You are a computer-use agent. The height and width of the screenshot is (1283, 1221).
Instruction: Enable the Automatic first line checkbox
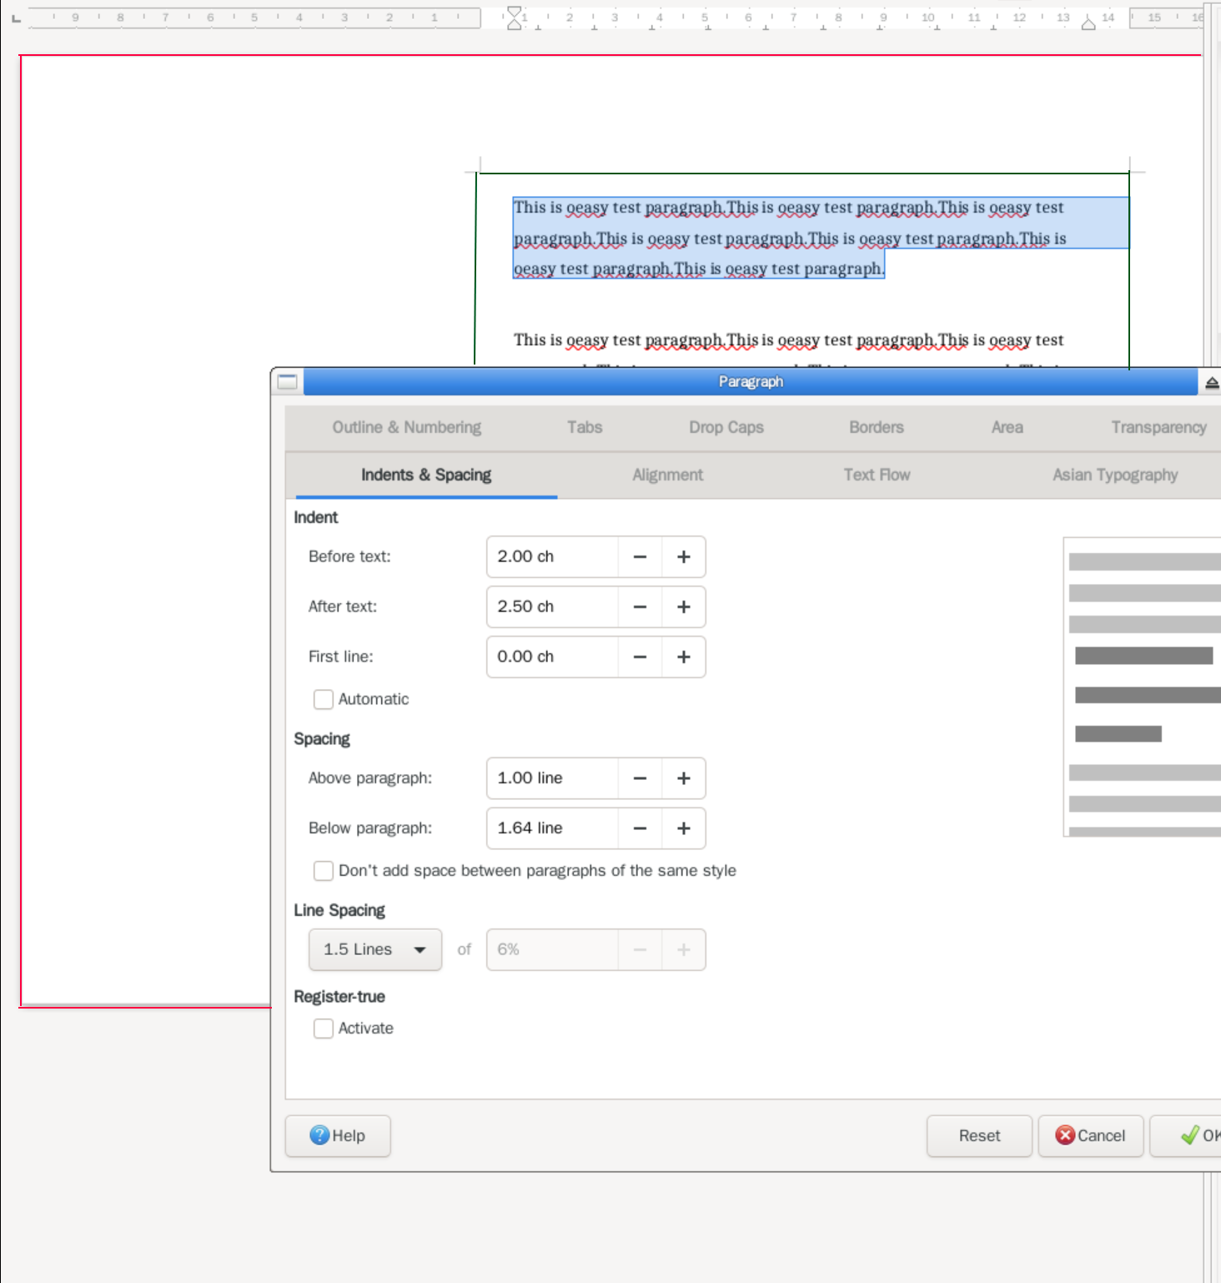pos(324,699)
